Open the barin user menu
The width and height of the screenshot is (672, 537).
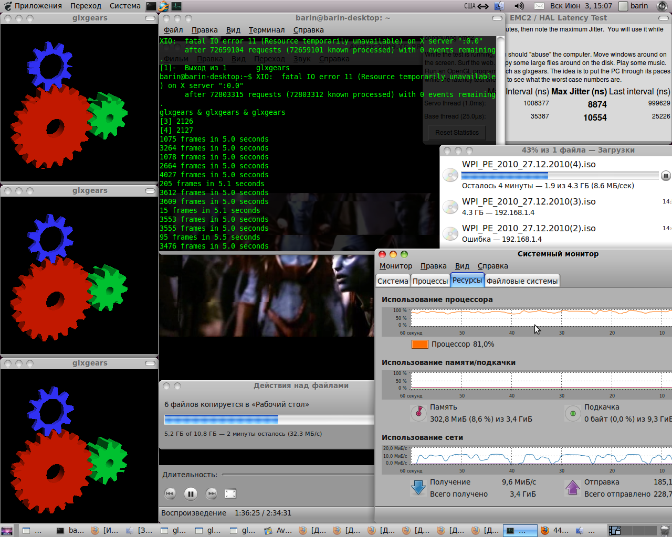tap(634, 6)
